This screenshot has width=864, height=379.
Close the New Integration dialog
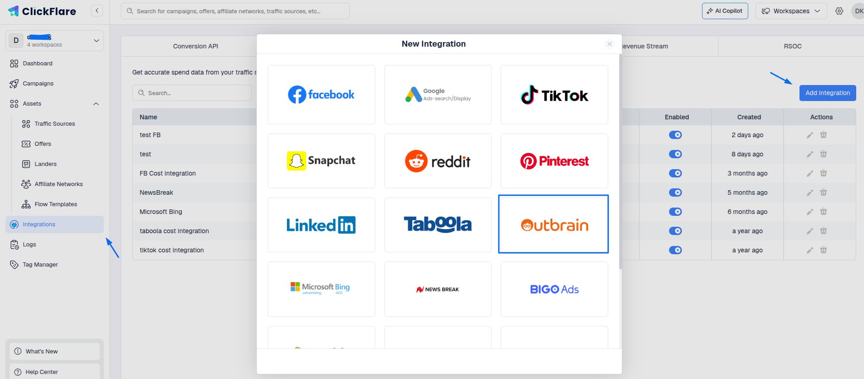tap(609, 44)
